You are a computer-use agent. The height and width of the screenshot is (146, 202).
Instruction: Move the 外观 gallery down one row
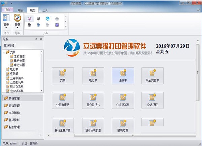(x=66, y=21)
